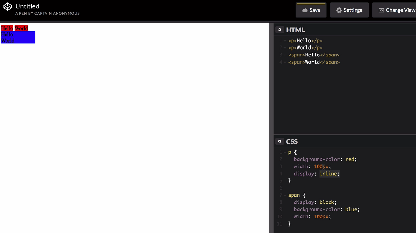Viewport: 416px width, 233px height.
Task: Click '<span>World</span>' code line
Action: coord(314,62)
